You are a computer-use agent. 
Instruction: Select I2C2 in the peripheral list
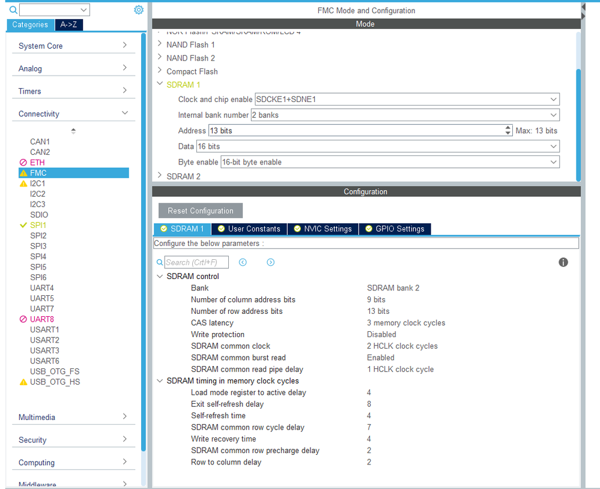37,194
